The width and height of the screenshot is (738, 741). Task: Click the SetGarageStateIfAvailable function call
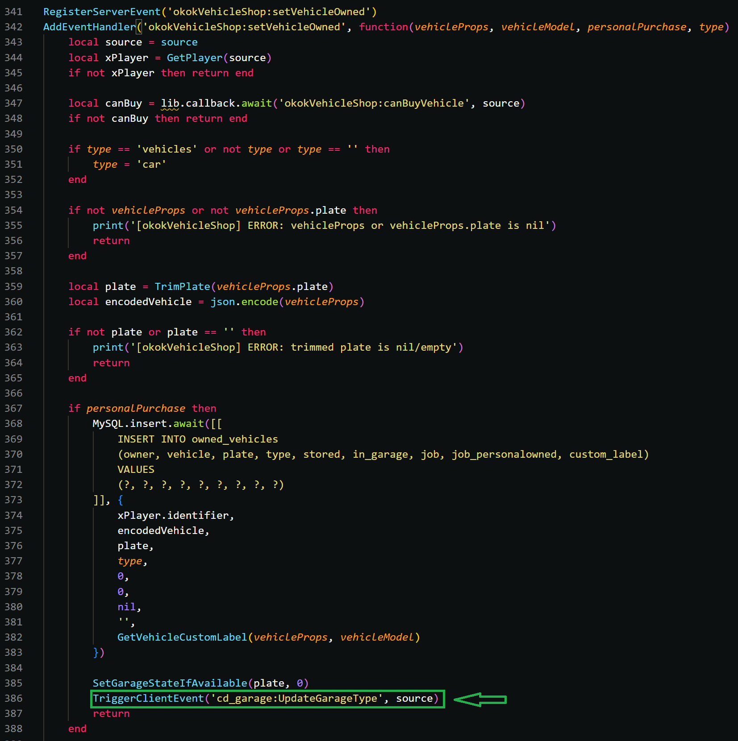point(170,683)
